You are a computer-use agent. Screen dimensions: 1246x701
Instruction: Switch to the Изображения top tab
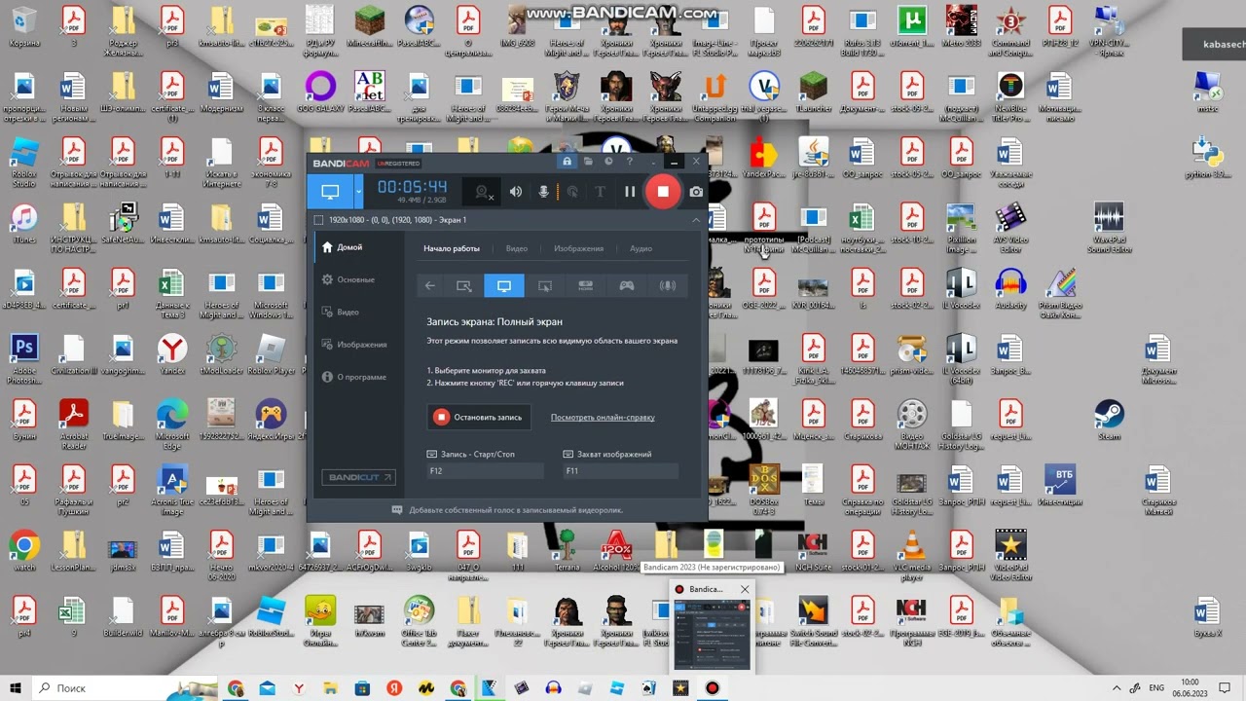(x=579, y=248)
